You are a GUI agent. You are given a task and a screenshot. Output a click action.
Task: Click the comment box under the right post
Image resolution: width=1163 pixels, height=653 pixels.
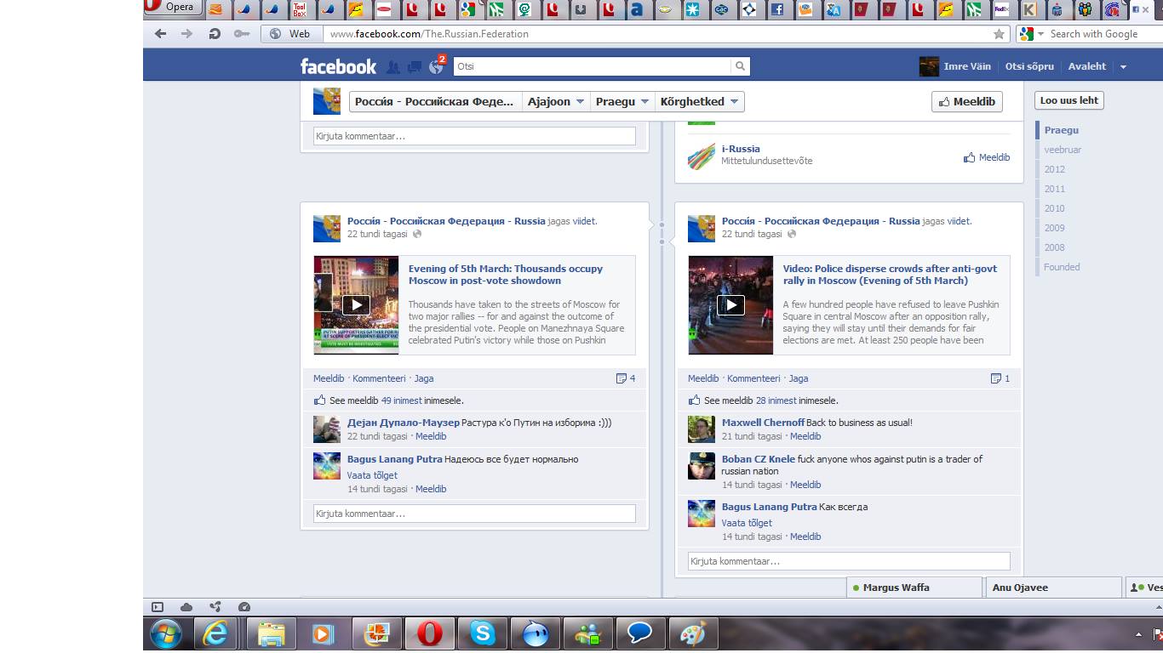(849, 561)
